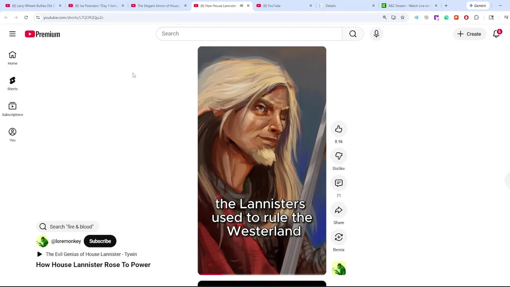Open the comments panel showing 71

point(339,183)
